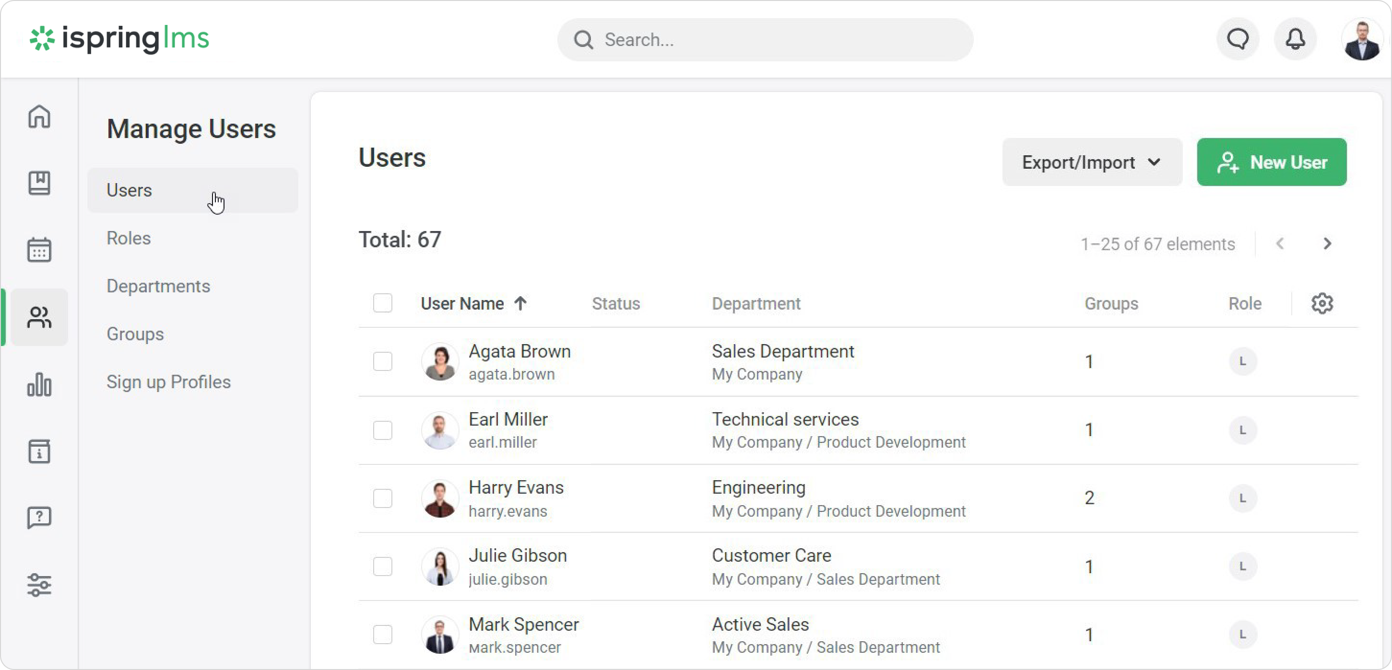Toggle the select all users checkbox
Viewport: 1392px width, 670px height.
pos(383,303)
